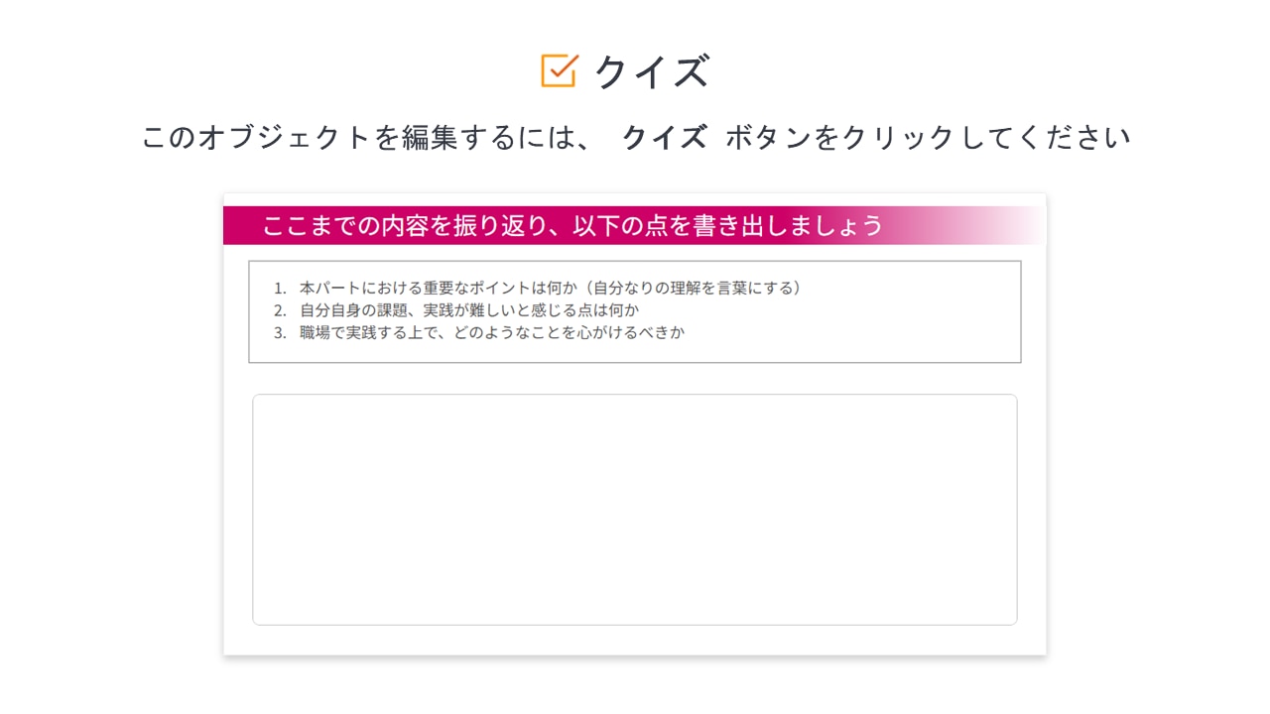This screenshot has width=1270, height=714.
Task: Click the banner phrase 以下の点を書き出しましょう
Action: coord(727,226)
